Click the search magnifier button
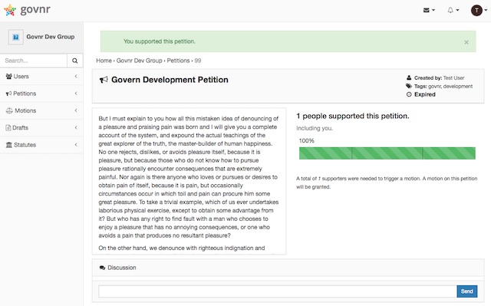 75,61
